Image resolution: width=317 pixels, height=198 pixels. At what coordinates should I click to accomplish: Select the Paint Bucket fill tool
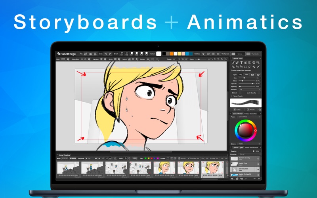(246, 63)
